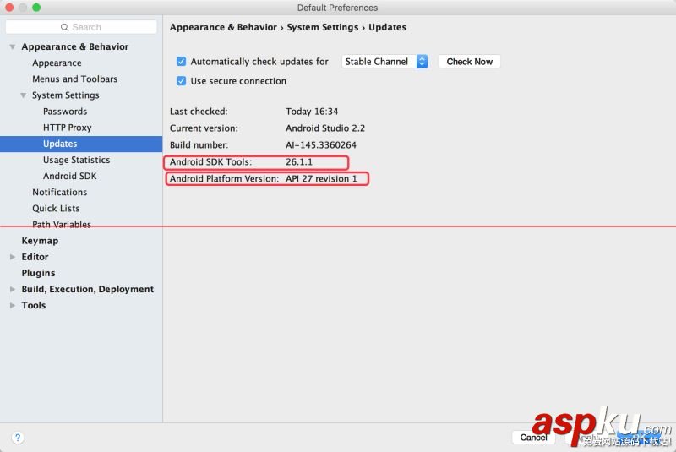The image size is (676, 452).
Task: Click the Check Now button
Action: pos(470,62)
